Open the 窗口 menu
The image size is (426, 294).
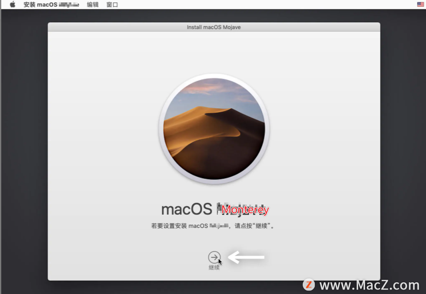click(112, 4)
